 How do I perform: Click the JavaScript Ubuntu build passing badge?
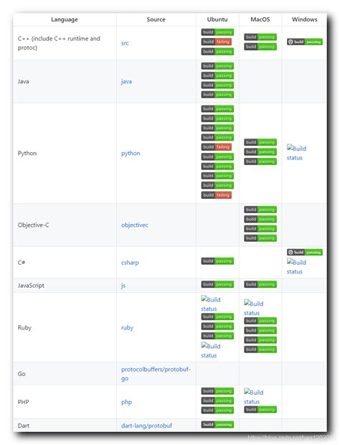point(217,284)
